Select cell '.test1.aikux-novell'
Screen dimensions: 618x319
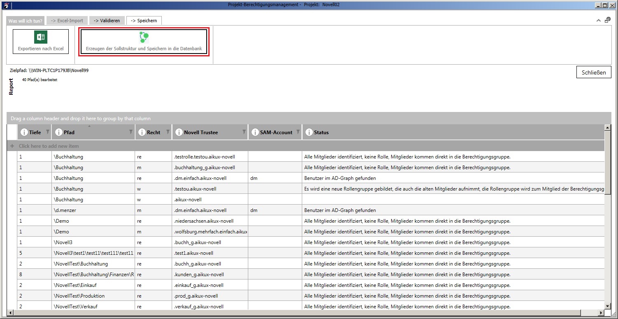pos(210,253)
